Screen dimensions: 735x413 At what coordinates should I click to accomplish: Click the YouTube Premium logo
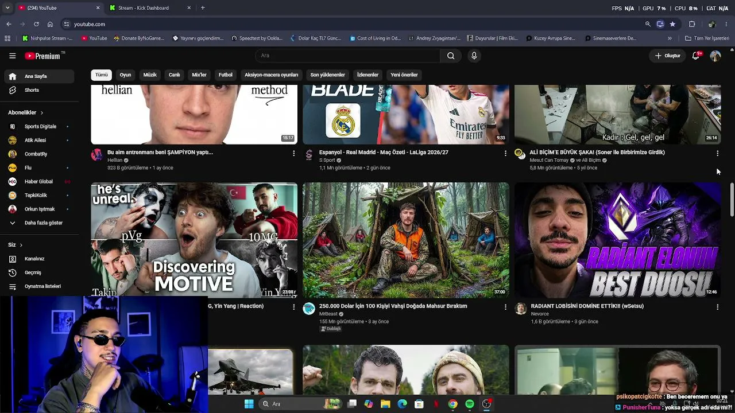pyautogui.click(x=42, y=56)
